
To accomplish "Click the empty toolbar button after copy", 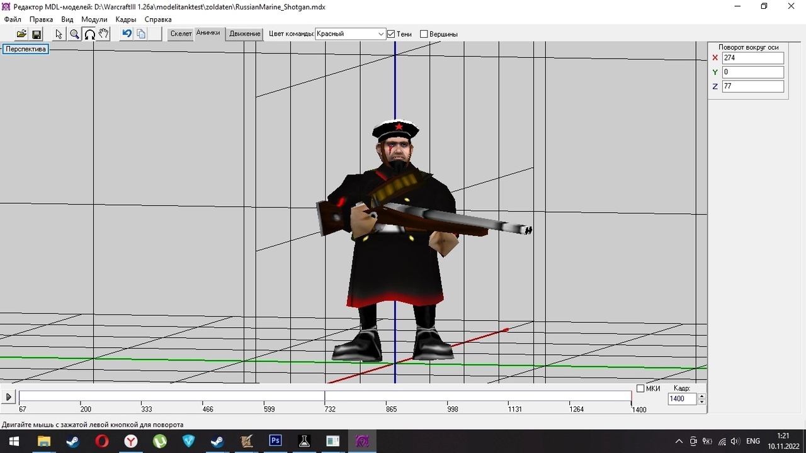I will coord(156,34).
